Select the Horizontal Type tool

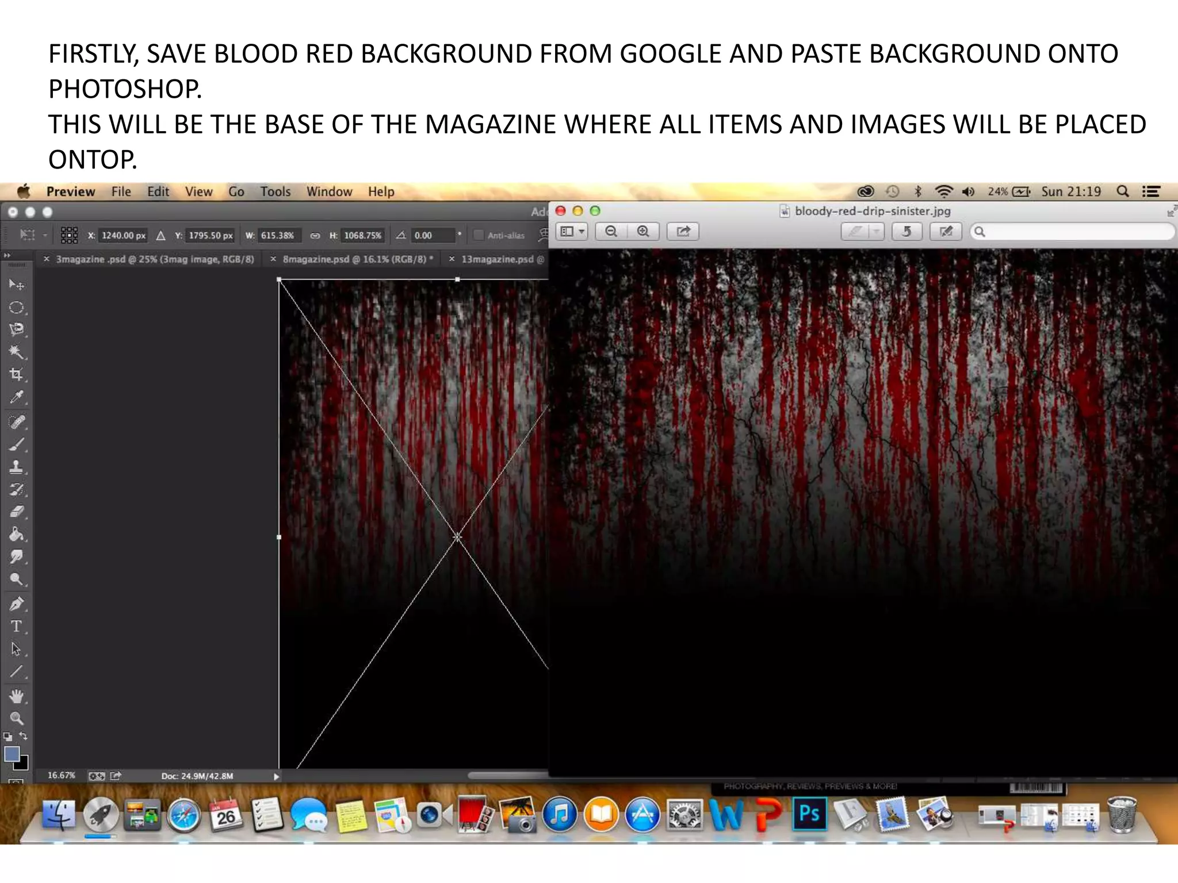[16, 627]
